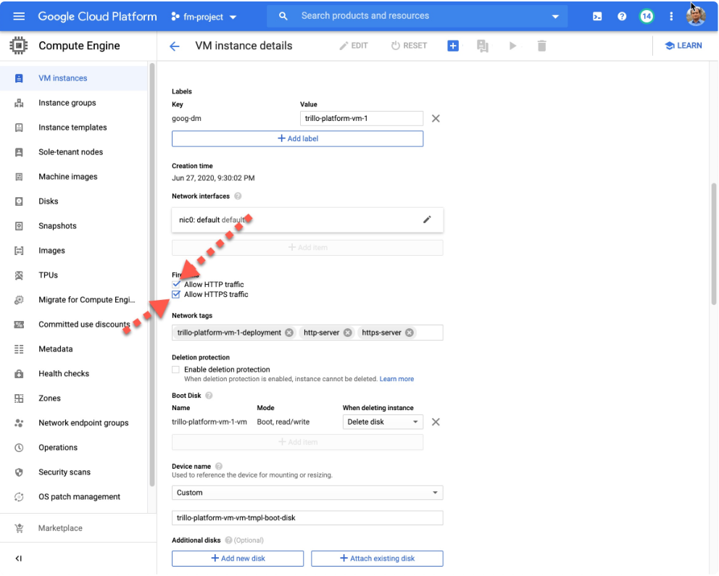This screenshot has height=576, width=719.
Task: Click the Health checks sidebar icon
Action: 19,374
